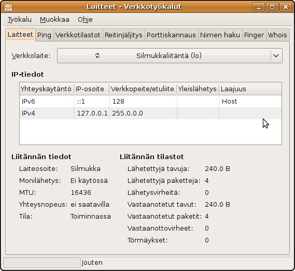295x271 pixels.
Task: Select the IPv4 127.0.0.1 row
Action: point(150,113)
